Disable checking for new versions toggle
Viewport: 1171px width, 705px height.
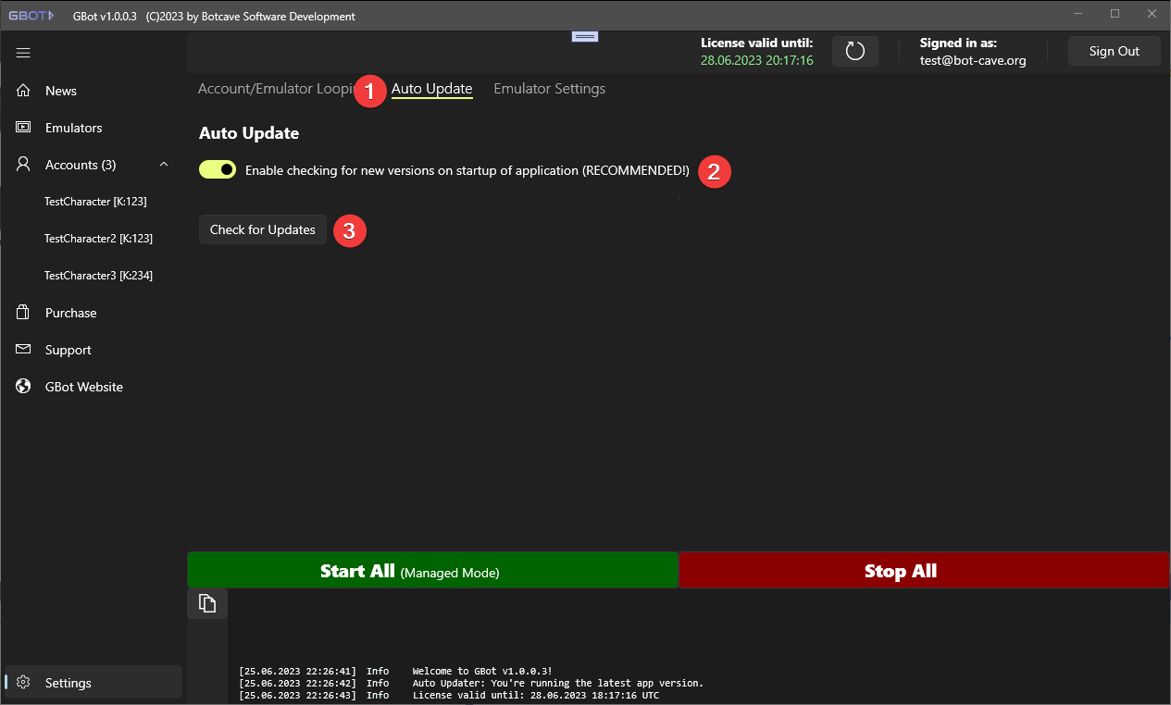point(218,170)
